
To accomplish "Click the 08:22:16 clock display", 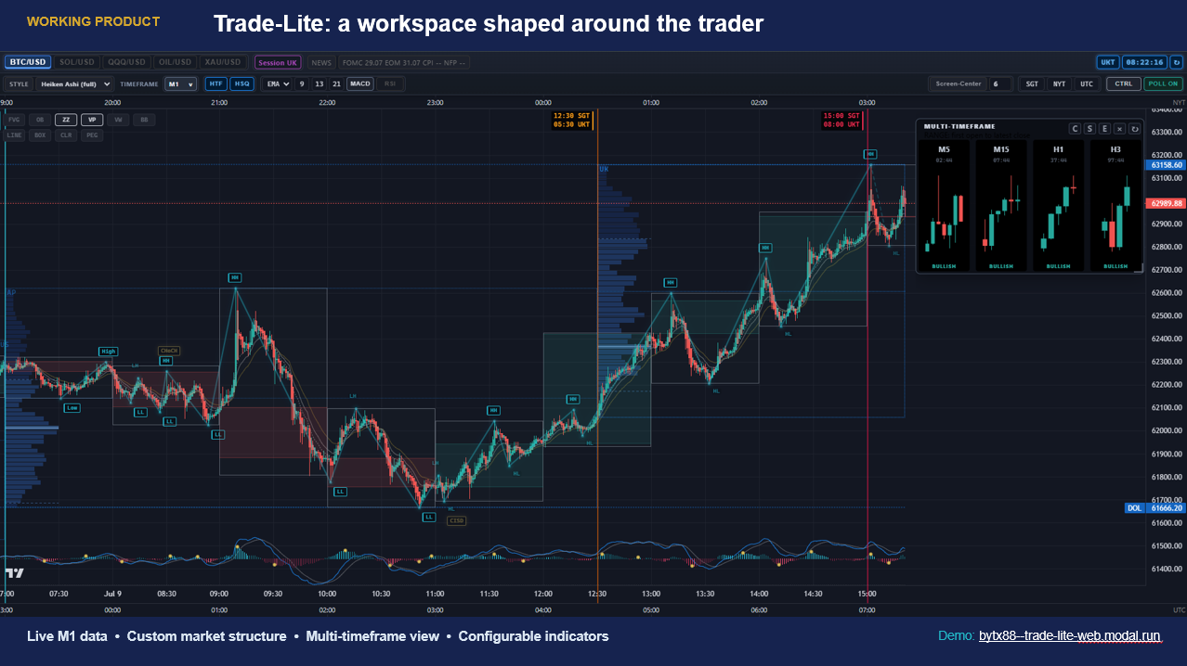I will pos(1144,62).
